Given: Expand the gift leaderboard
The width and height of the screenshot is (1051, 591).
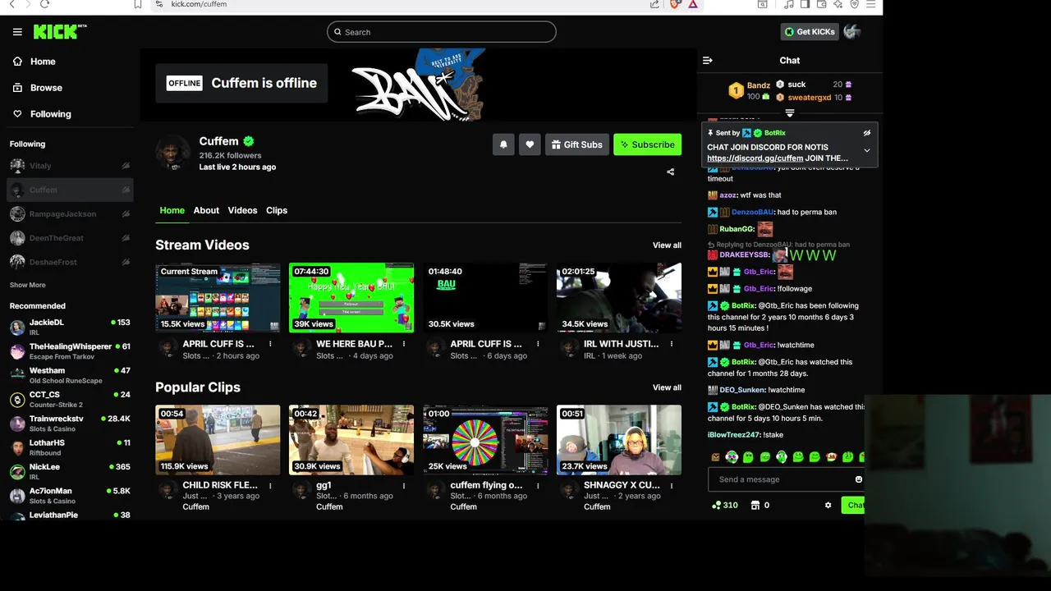Looking at the screenshot, I should [790, 113].
